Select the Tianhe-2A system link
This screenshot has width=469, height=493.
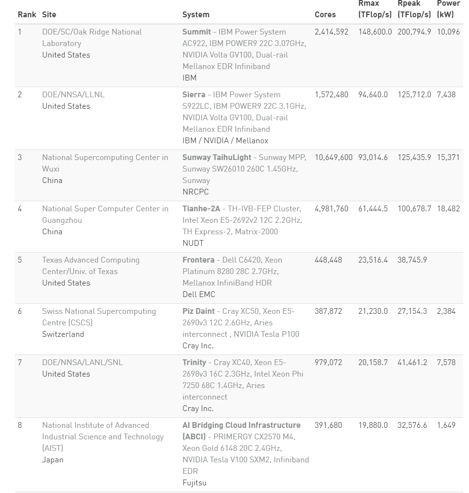coord(201,208)
